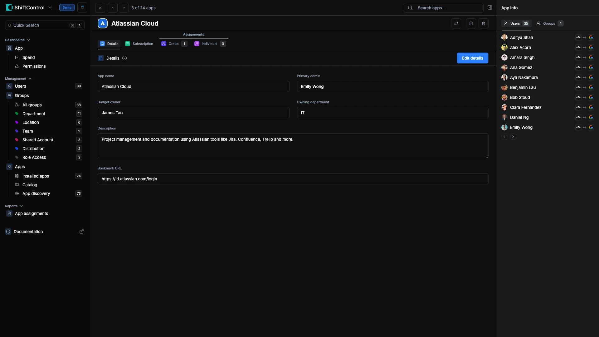Click the refresh sync icon for Atlassian Cloud

tap(456, 23)
